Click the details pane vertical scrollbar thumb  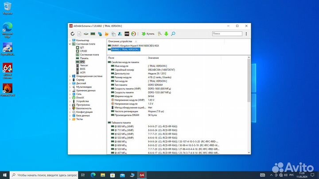249,80
